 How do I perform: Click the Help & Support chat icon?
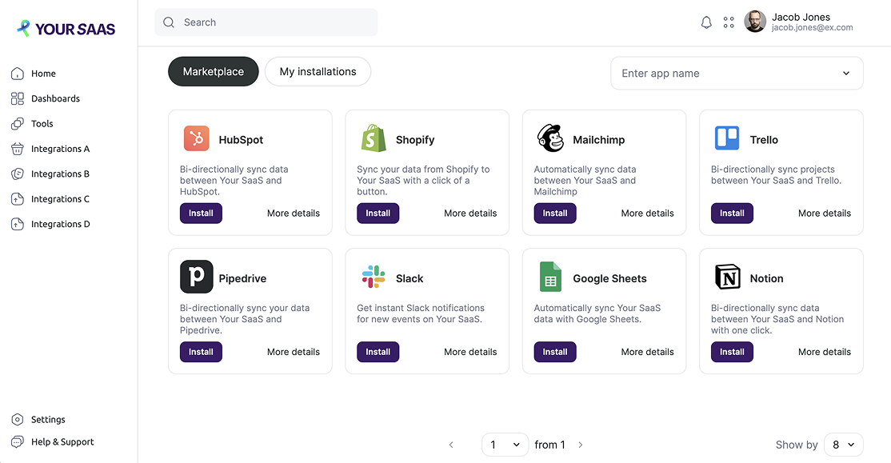(18, 441)
